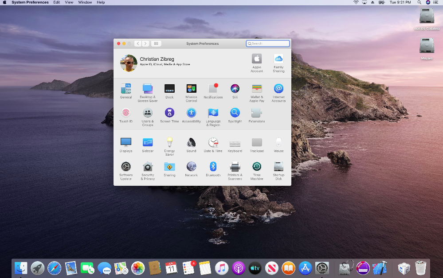443x278 pixels.
Task: Open the Dock preferences pane
Action: (x=169, y=89)
